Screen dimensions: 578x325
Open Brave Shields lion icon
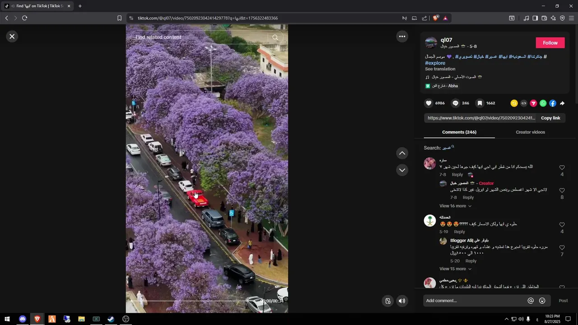point(435,18)
